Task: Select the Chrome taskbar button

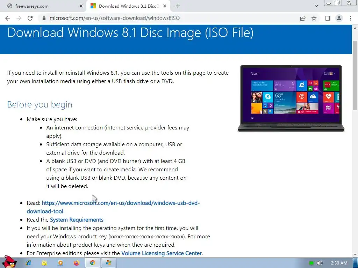Action: coord(92,263)
